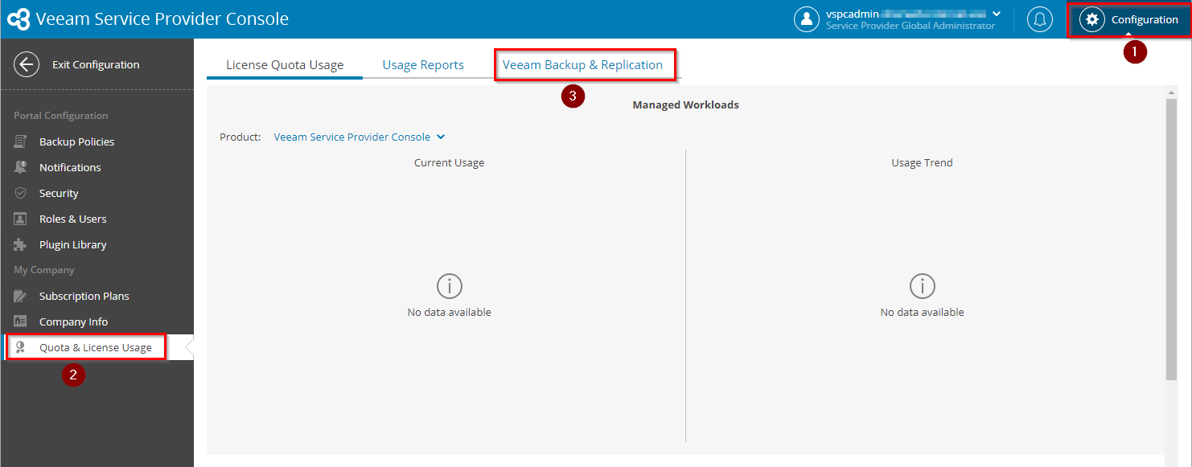This screenshot has width=1192, height=467.
Task: Click the Veeam logo icon in header
Action: pos(18,19)
